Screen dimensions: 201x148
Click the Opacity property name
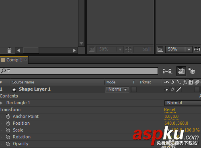click(x=21, y=144)
